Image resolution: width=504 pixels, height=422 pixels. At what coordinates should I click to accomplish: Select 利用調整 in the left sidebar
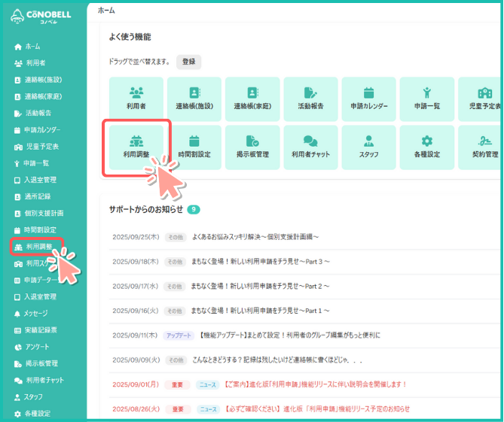(x=40, y=247)
